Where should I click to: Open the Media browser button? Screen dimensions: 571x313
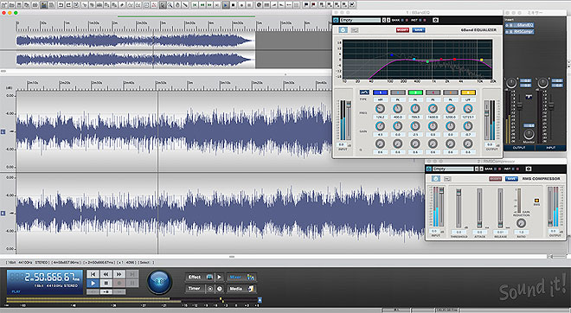[x=241, y=289]
